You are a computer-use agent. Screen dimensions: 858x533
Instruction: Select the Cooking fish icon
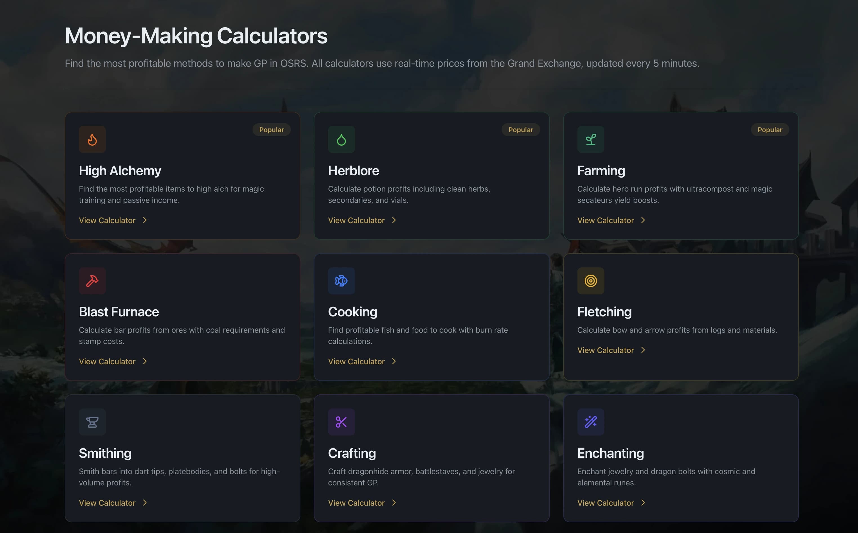[341, 281]
